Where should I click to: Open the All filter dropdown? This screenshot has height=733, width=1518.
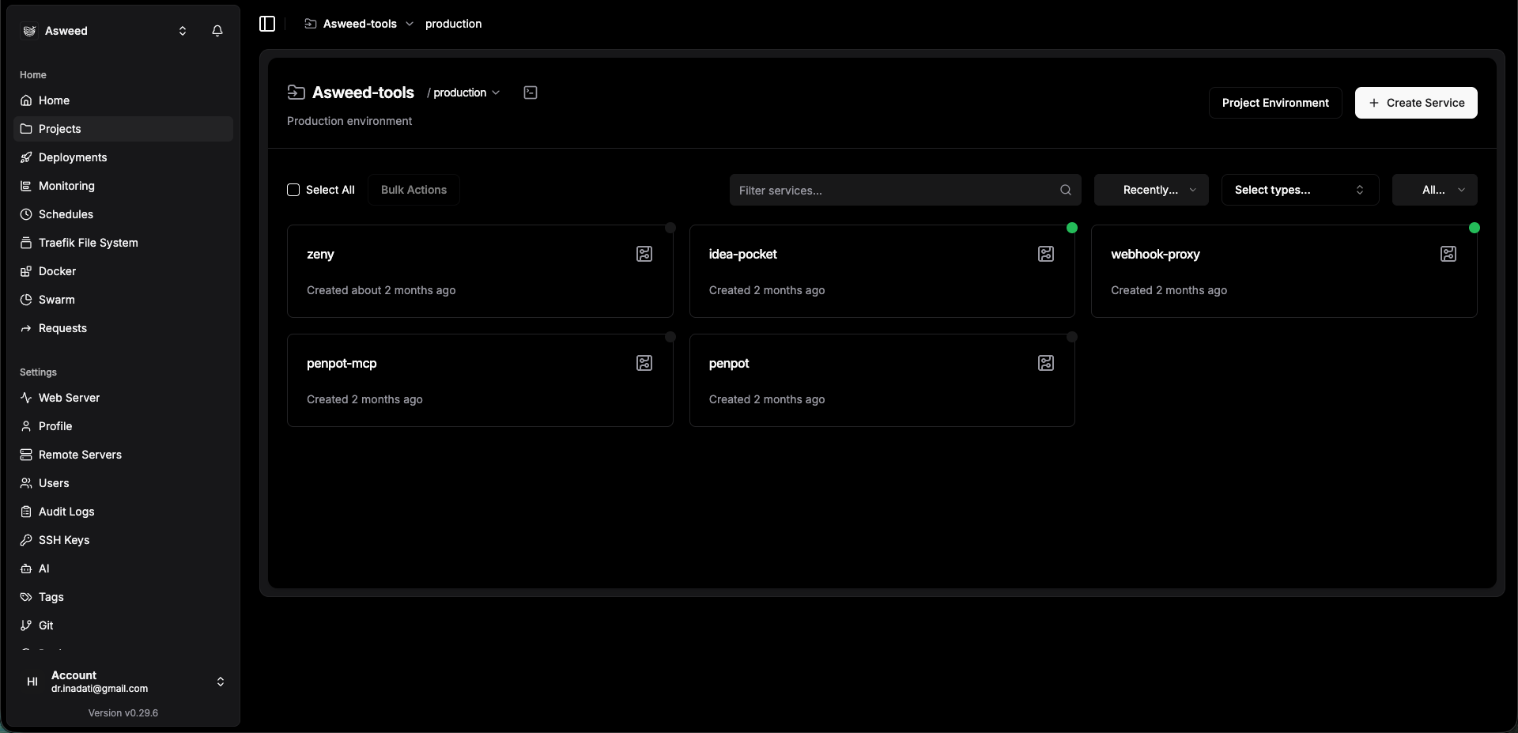coord(1435,190)
